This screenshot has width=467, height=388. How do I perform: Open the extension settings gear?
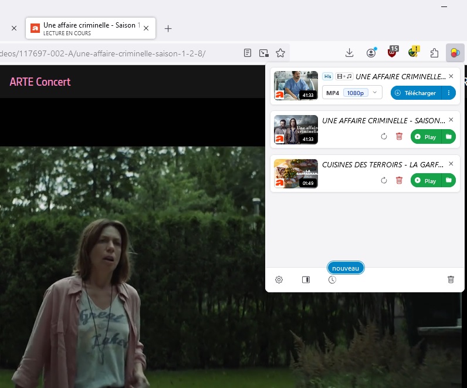pos(279,280)
